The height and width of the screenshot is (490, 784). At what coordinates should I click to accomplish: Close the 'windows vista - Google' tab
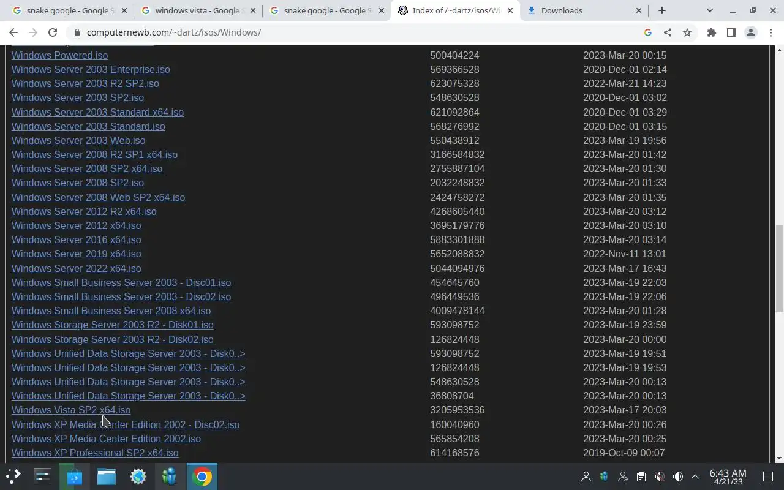(x=253, y=10)
